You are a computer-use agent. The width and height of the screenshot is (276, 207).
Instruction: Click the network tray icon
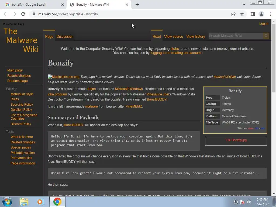tap(236, 202)
